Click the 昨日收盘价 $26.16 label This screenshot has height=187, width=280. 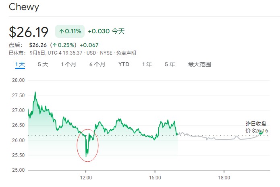pos(257,127)
